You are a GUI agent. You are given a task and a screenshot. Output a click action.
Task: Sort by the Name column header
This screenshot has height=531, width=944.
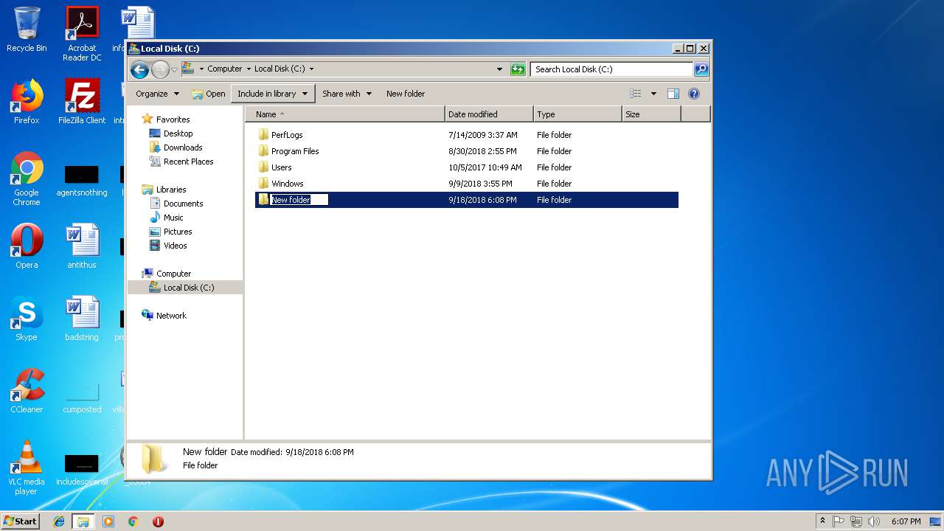point(345,114)
